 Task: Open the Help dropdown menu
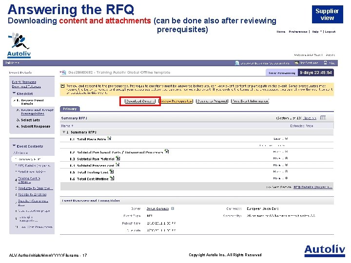(317, 32)
